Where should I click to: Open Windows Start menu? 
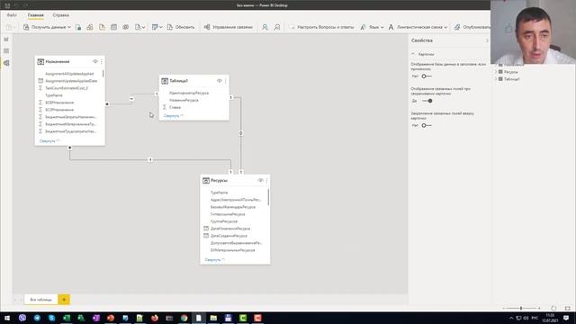click(x=7, y=318)
